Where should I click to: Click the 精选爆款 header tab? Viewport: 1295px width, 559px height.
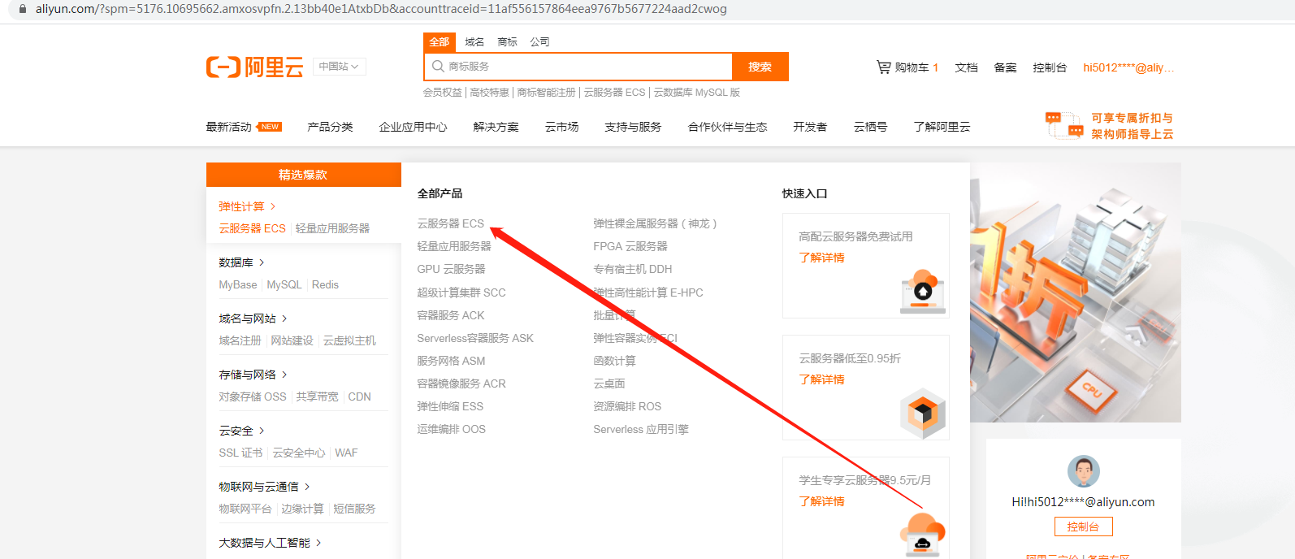pos(303,175)
